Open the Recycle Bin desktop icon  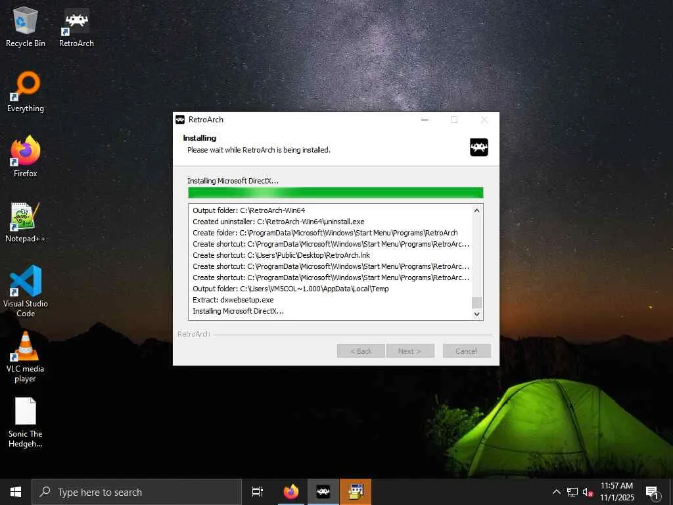(x=26, y=26)
